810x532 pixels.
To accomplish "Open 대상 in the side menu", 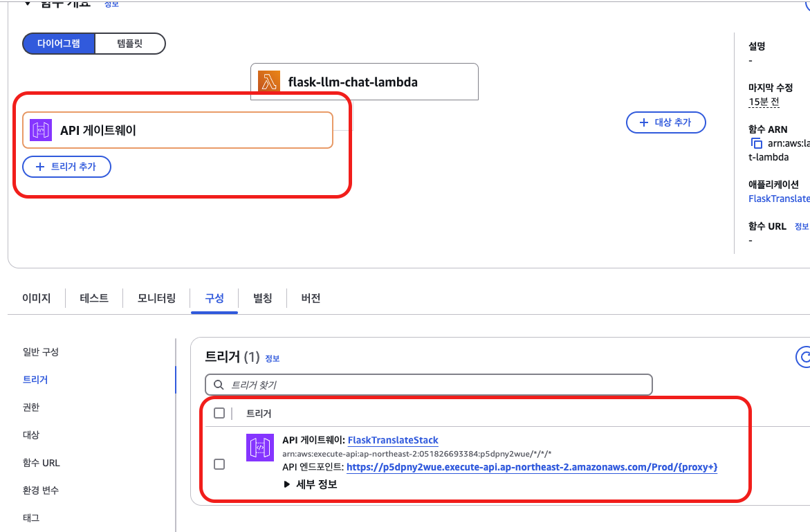I will [31, 435].
